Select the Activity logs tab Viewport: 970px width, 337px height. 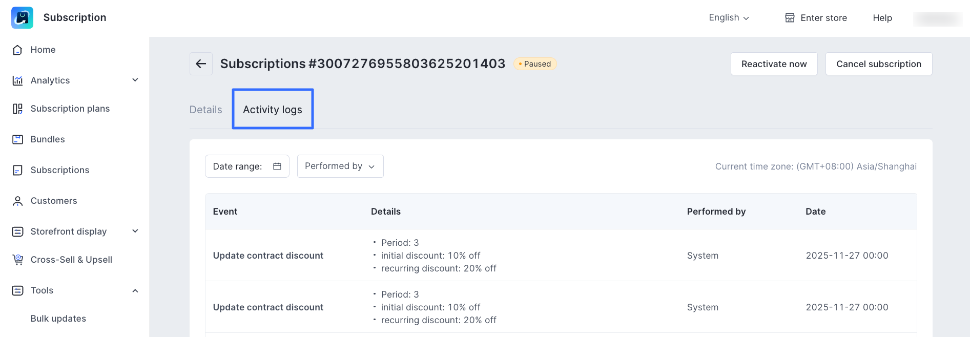(273, 110)
